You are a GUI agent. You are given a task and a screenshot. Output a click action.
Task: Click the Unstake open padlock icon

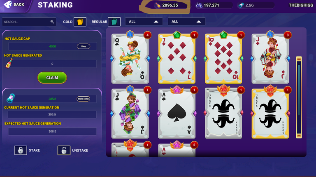[x=64, y=150]
